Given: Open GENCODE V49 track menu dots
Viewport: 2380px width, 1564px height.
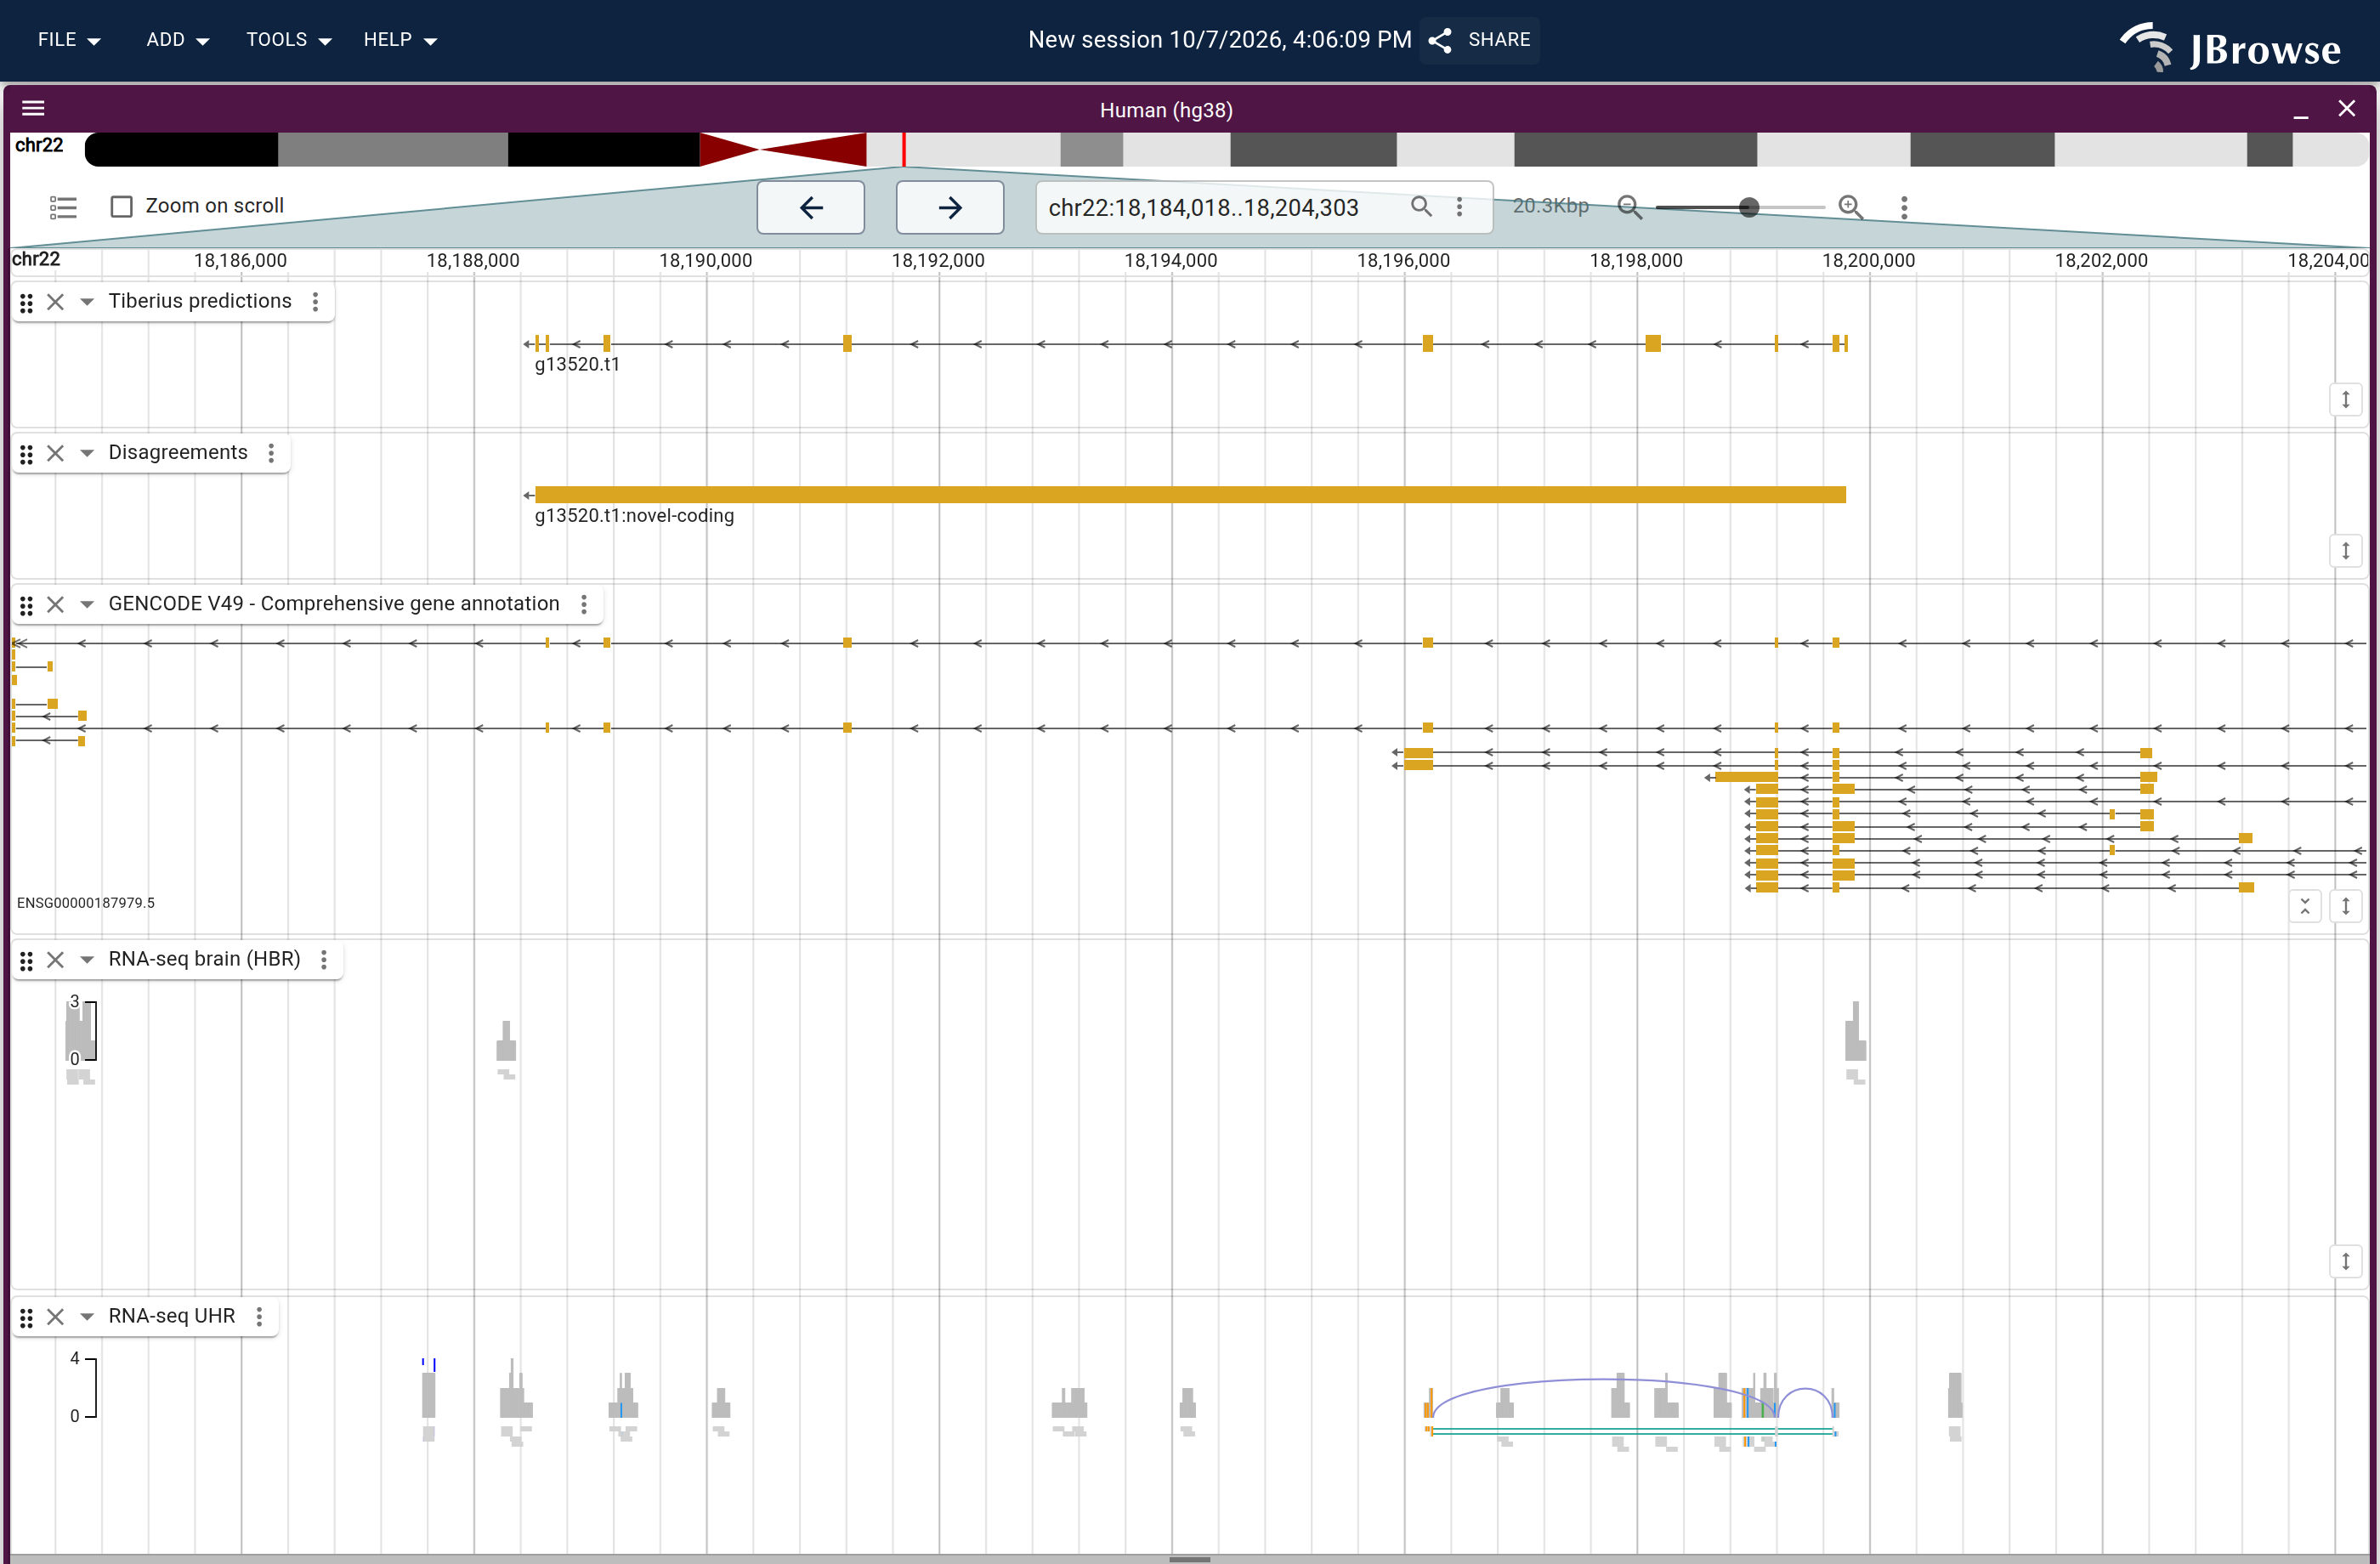Looking at the screenshot, I should pos(584,604).
